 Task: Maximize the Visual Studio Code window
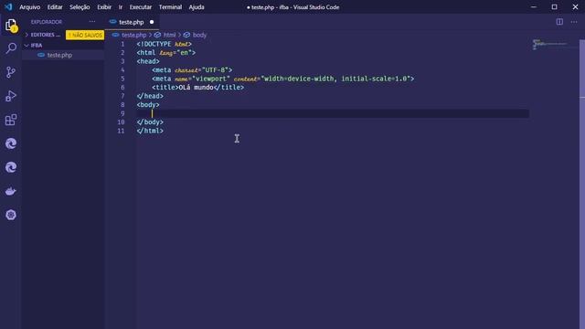[555, 7]
